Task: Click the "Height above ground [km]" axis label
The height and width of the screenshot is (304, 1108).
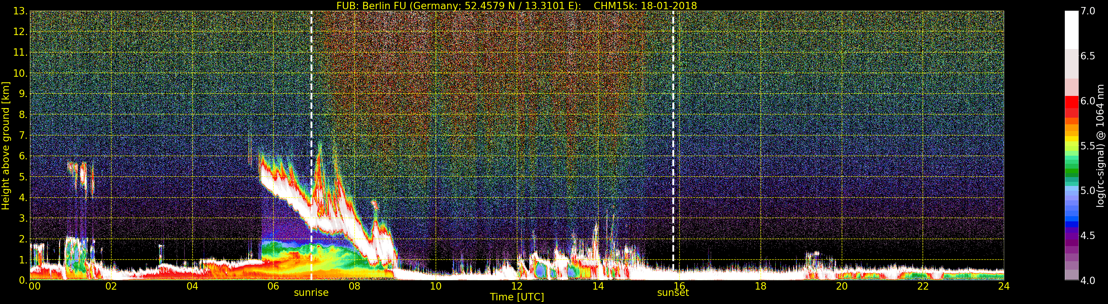Action: [x=6, y=146]
